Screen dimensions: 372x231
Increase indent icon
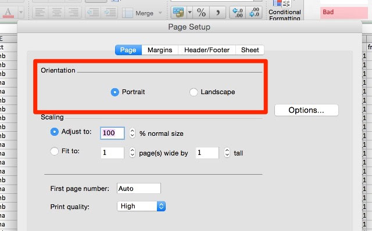110,12
